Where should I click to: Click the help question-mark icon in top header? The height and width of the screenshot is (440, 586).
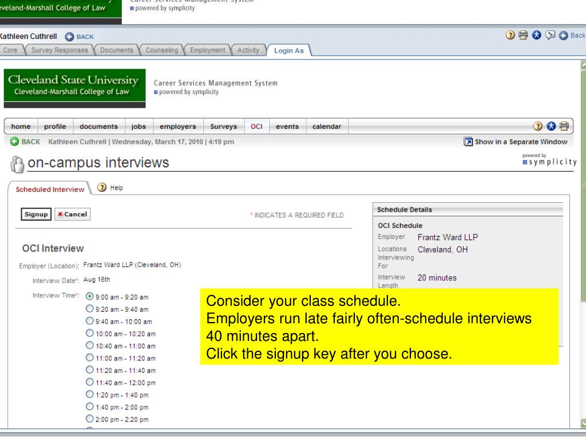(510, 35)
